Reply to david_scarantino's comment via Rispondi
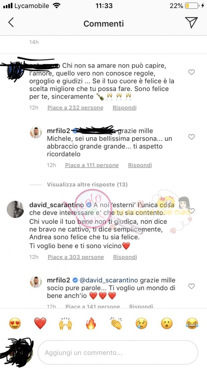Screen dimensions: 207x369 point(125,257)
